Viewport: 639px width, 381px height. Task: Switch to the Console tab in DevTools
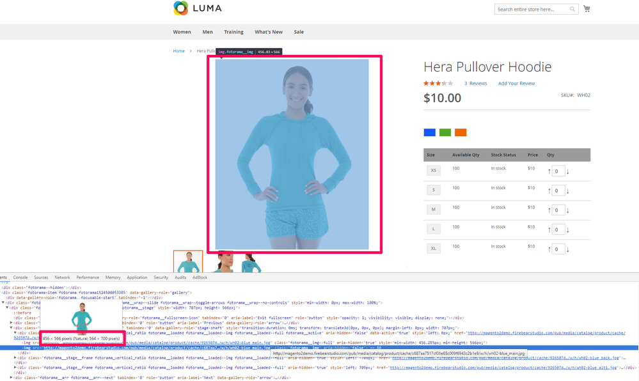(20, 277)
